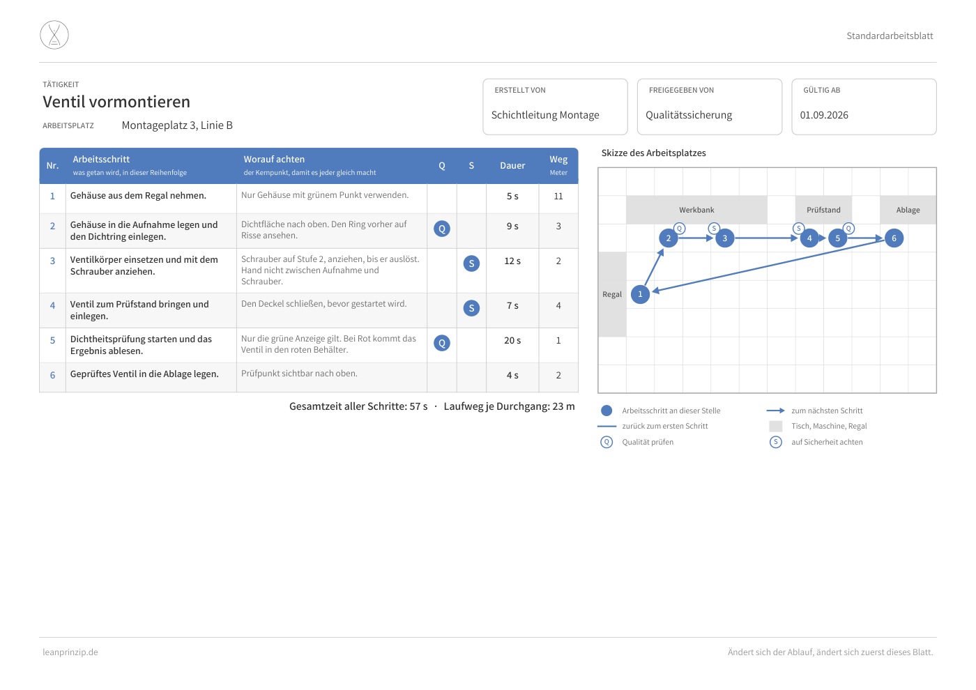This screenshot has height=690, width=976.
Task: Click the round logo icon at top left
Action: pyautogui.click(x=54, y=35)
